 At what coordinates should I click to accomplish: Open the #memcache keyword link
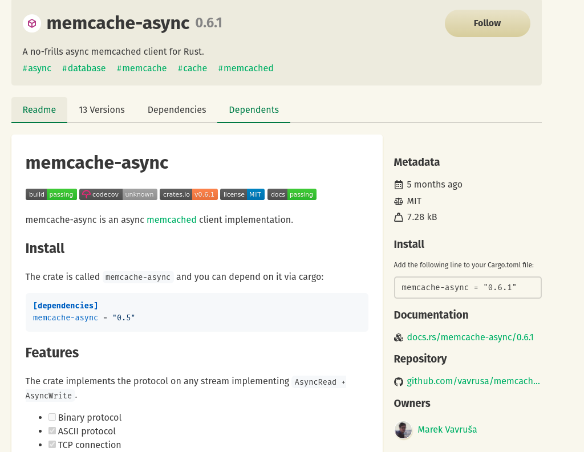[x=141, y=68]
